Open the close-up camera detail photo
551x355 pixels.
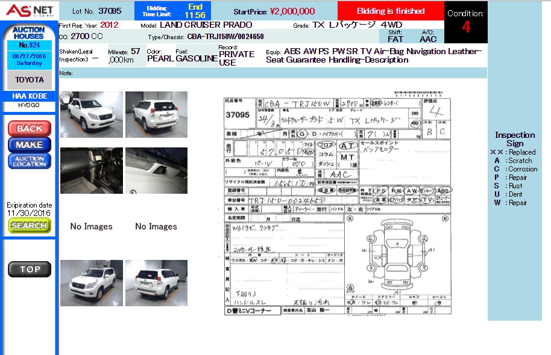(x=156, y=170)
